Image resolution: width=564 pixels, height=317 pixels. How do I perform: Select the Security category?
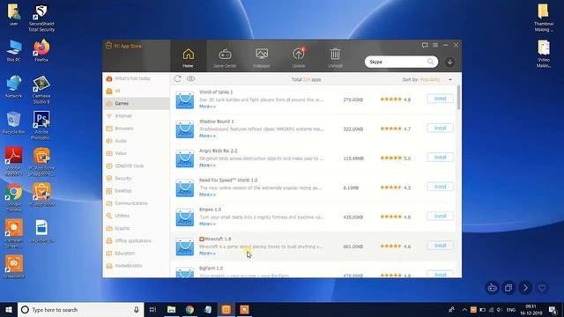[x=136, y=178]
